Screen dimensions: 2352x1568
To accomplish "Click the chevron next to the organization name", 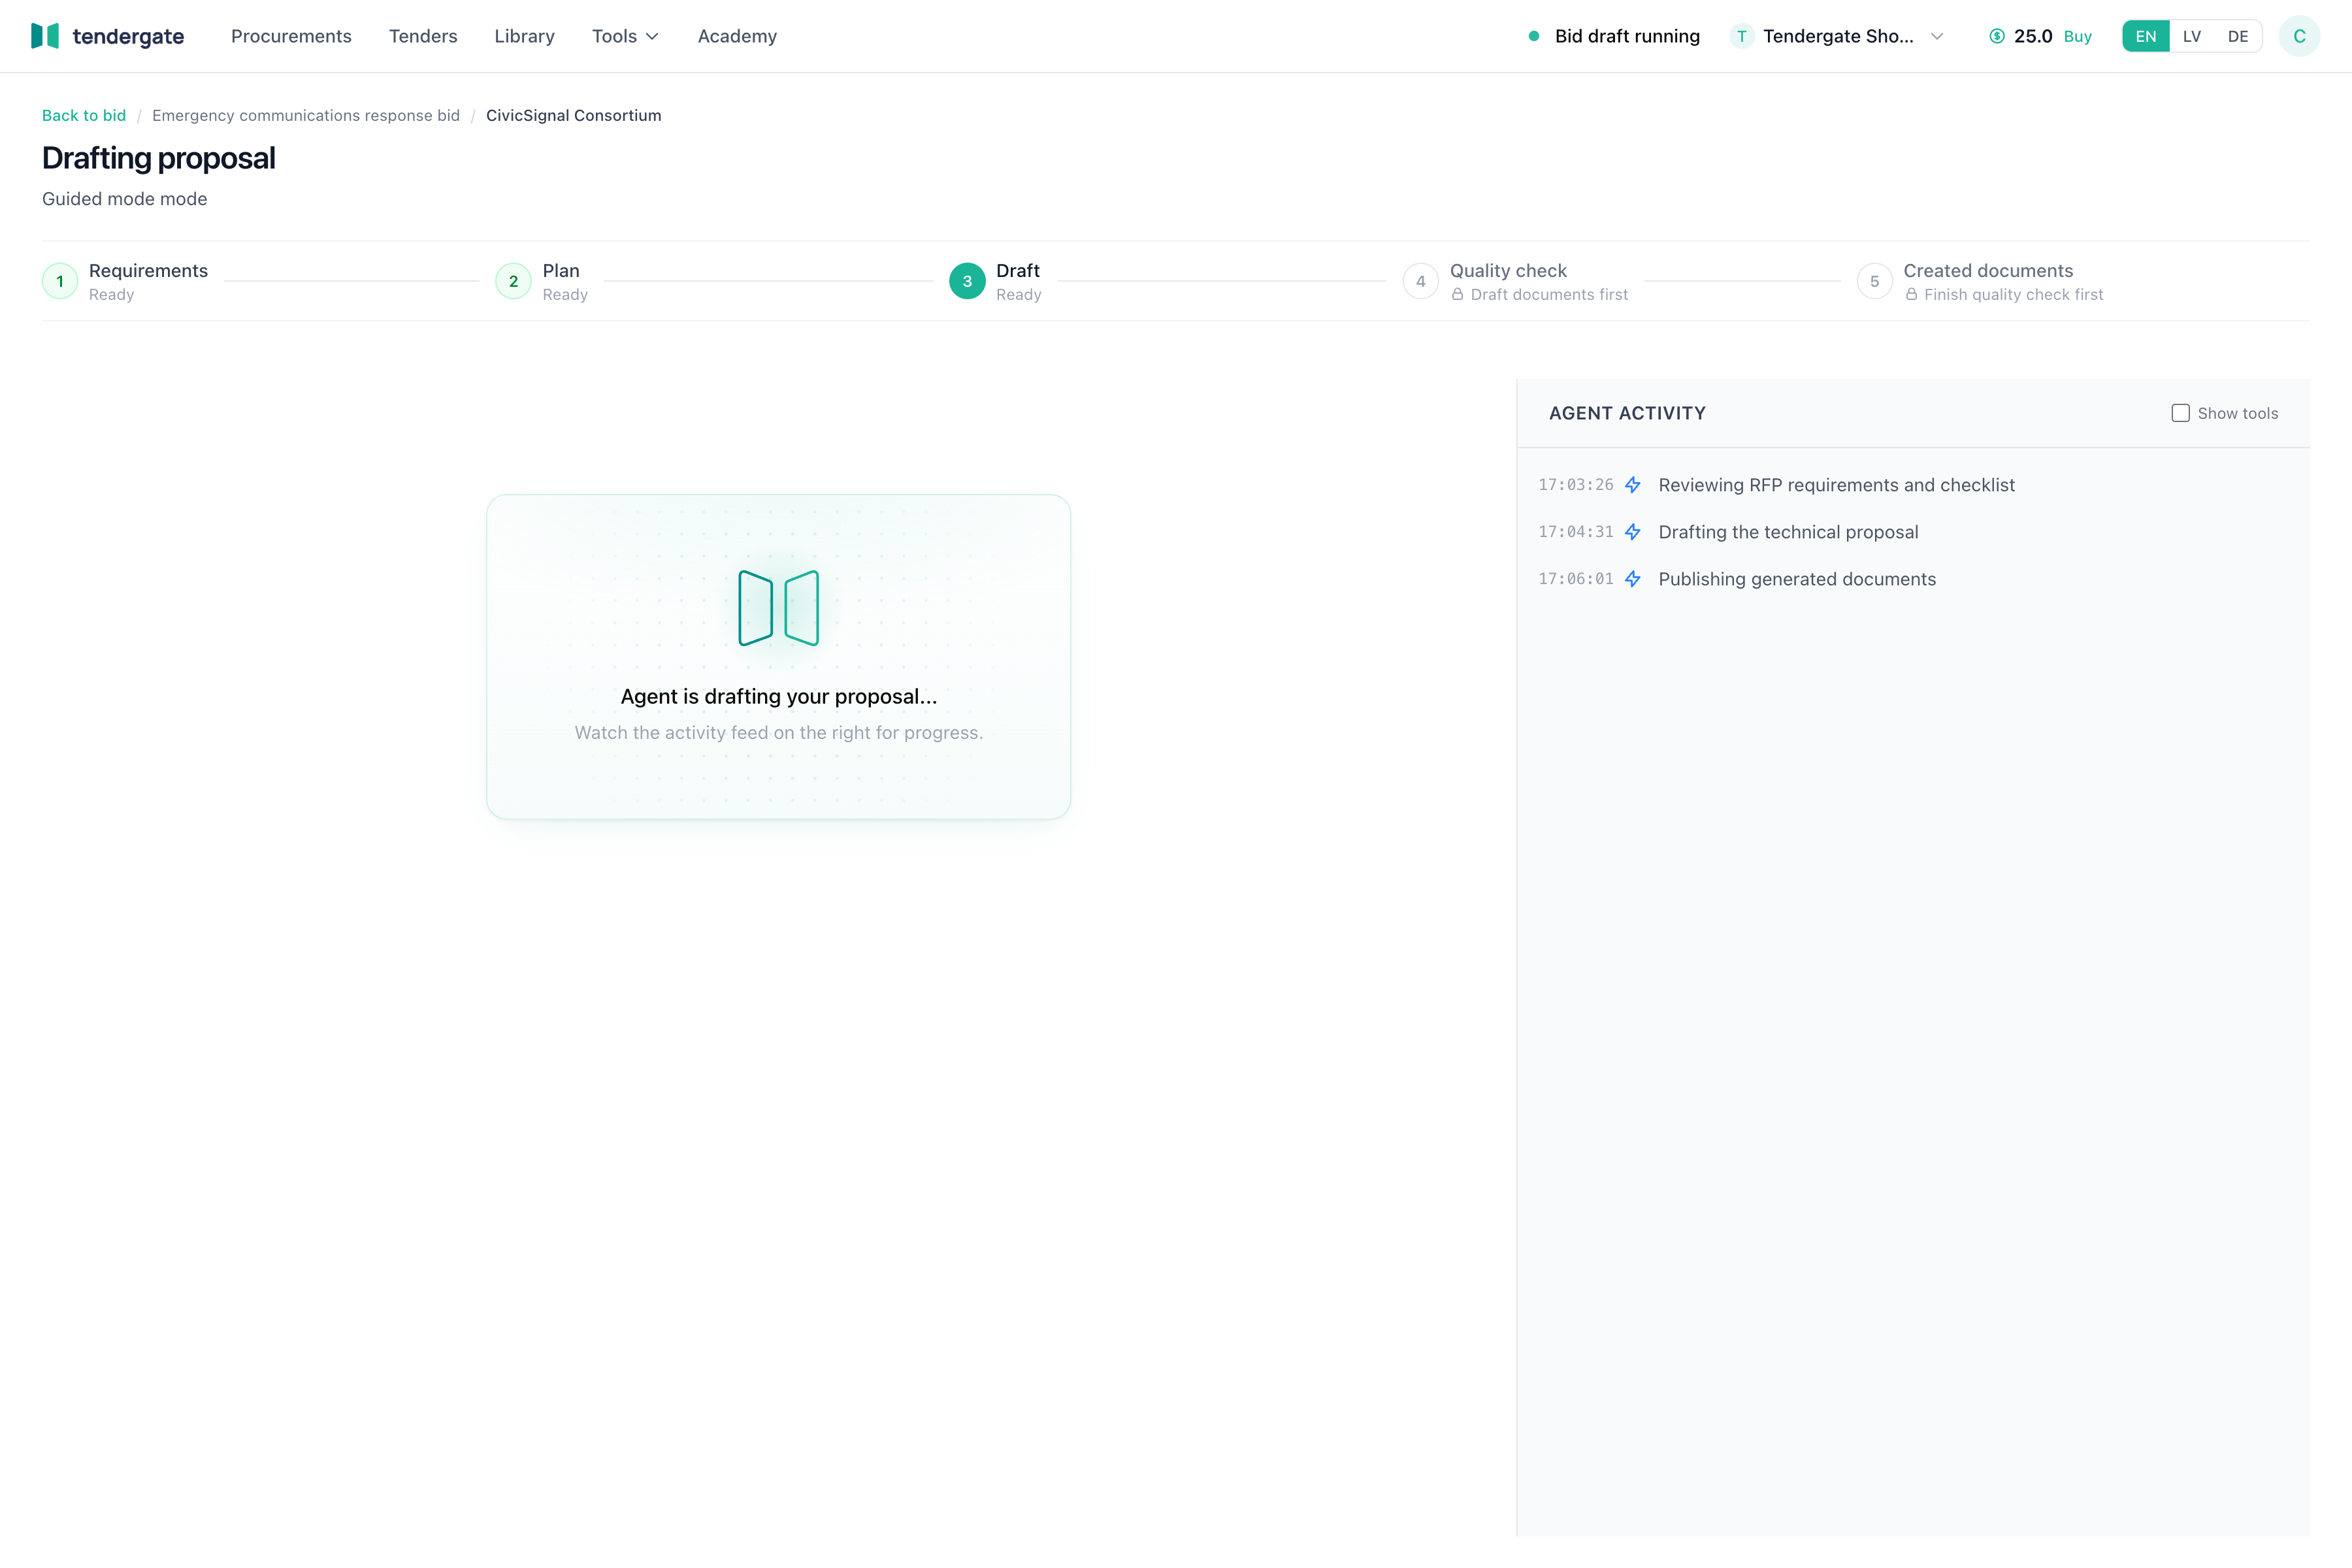I will [x=1937, y=36].
